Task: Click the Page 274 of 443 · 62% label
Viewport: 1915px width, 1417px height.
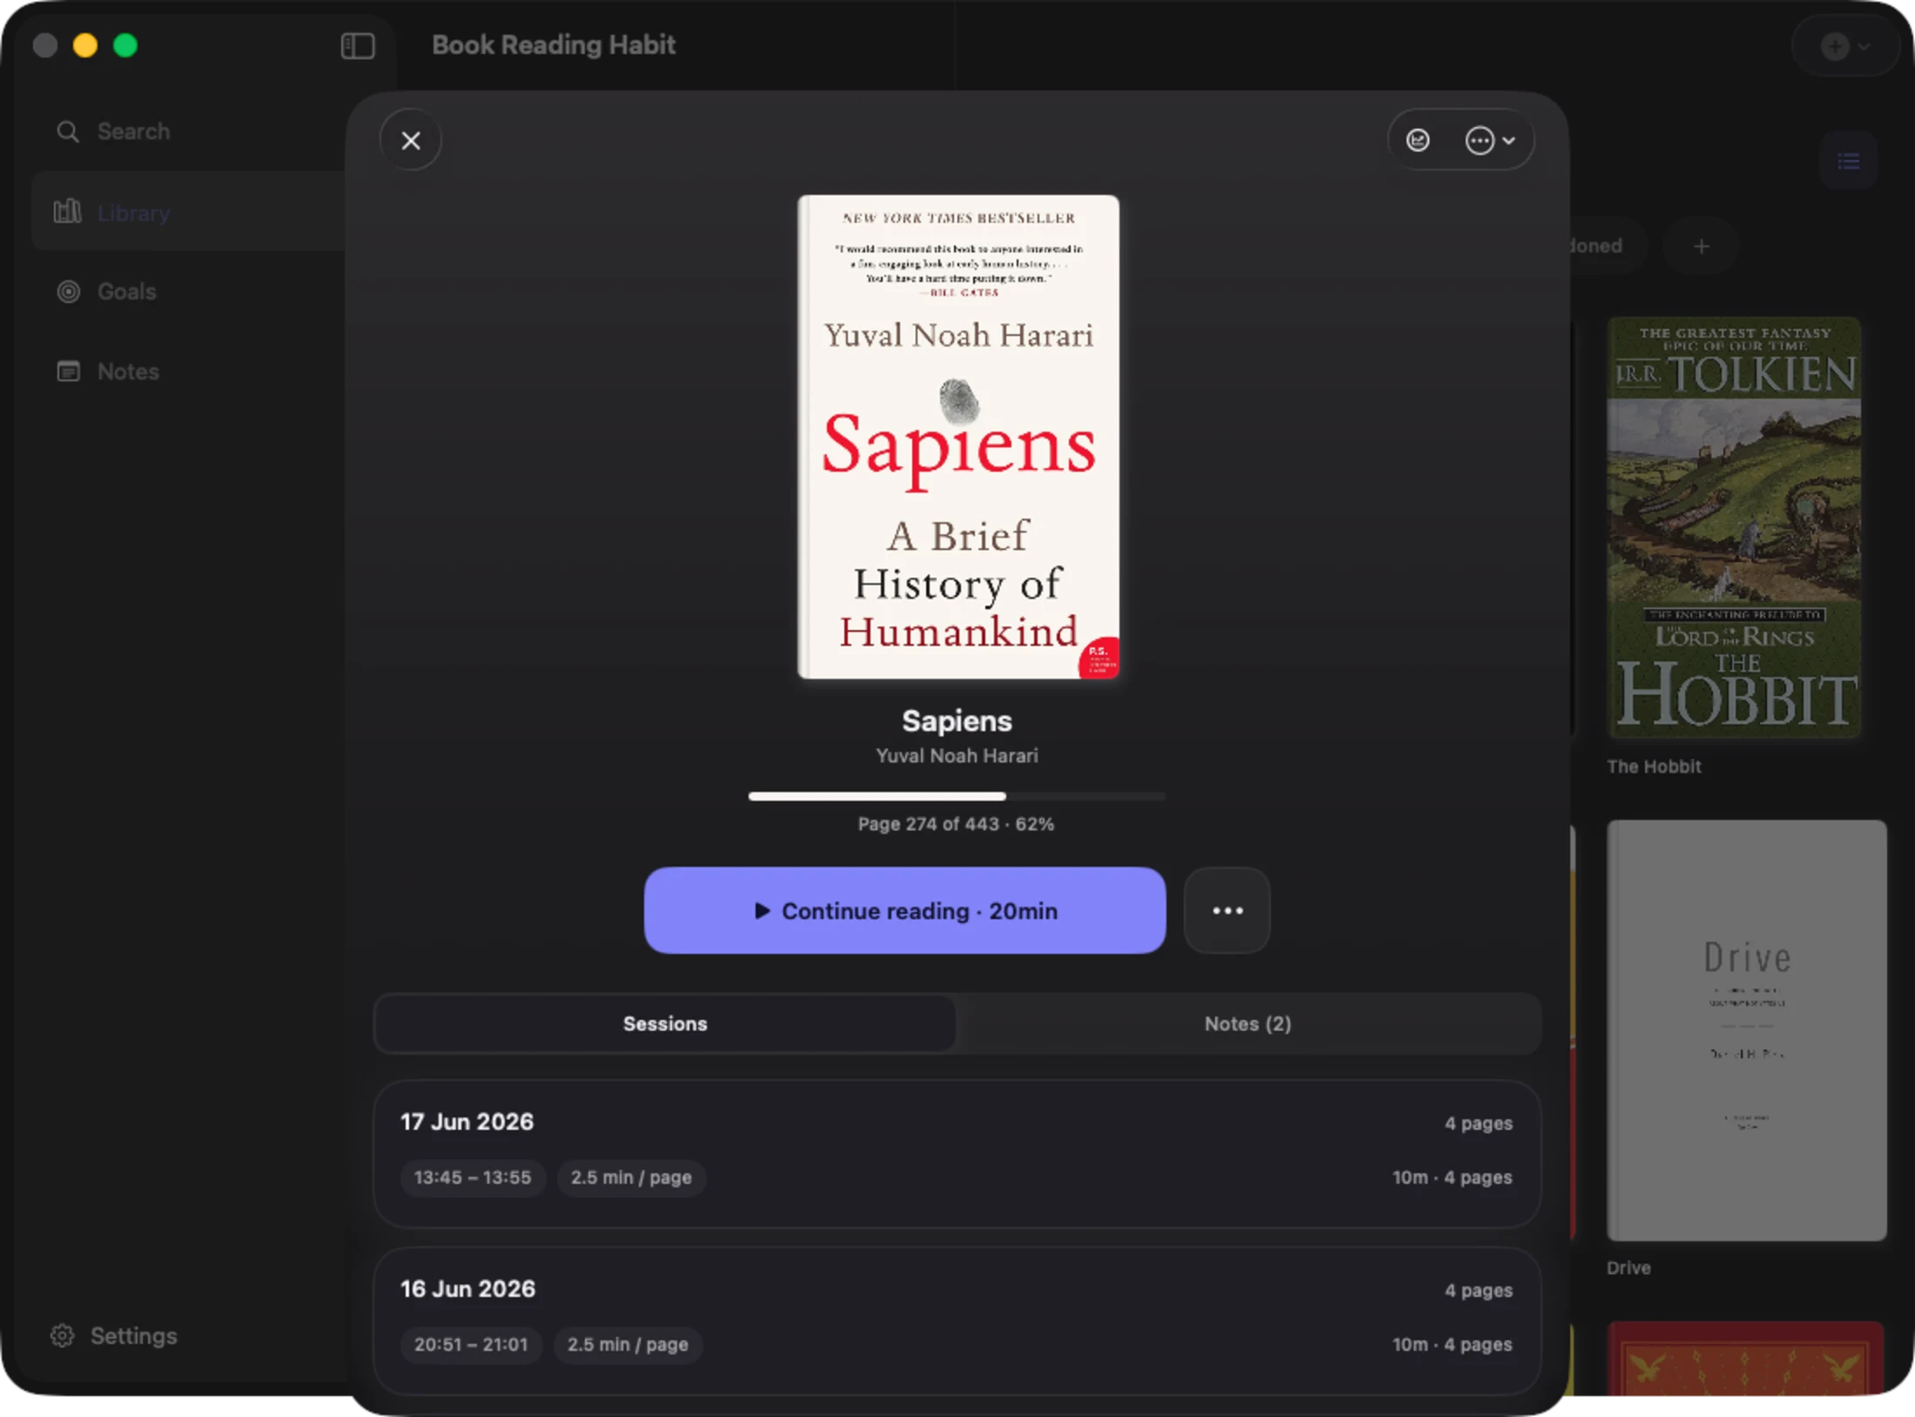Action: (956, 824)
